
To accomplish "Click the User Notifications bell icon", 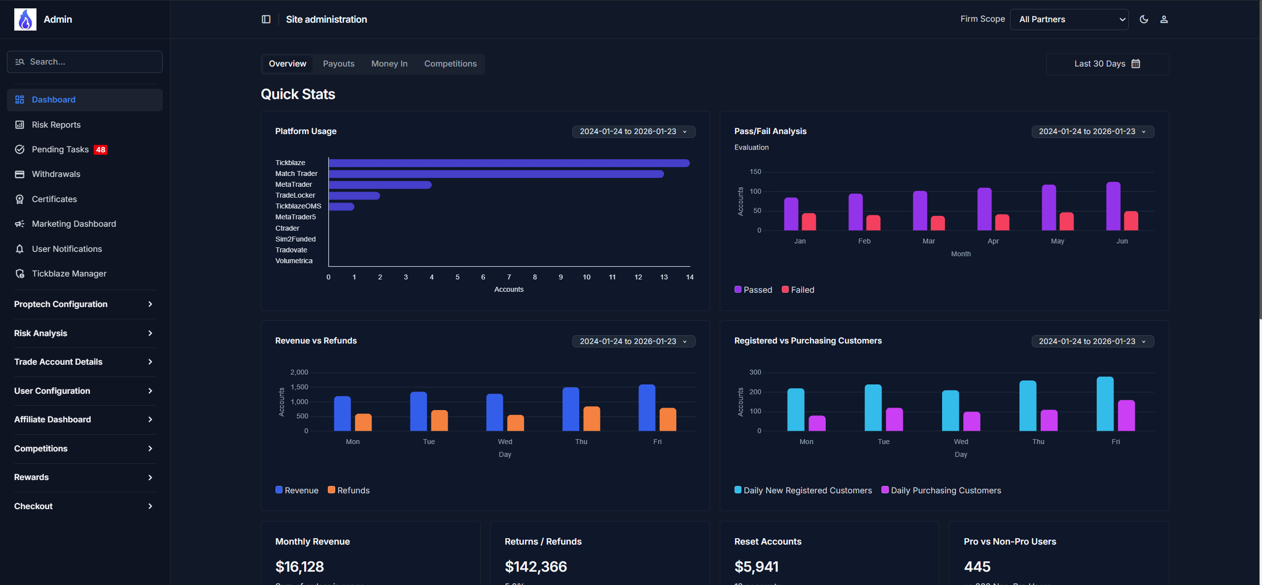I will coord(20,249).
